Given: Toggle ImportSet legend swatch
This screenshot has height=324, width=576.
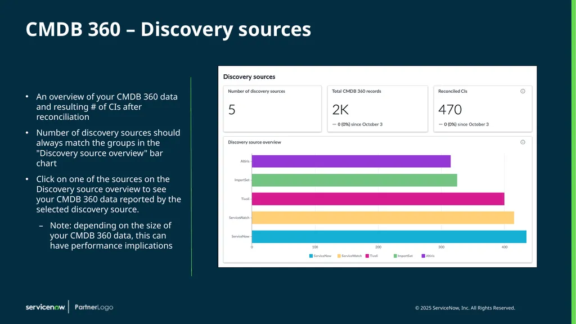Looking at the screenshot, I should point(395,256).
